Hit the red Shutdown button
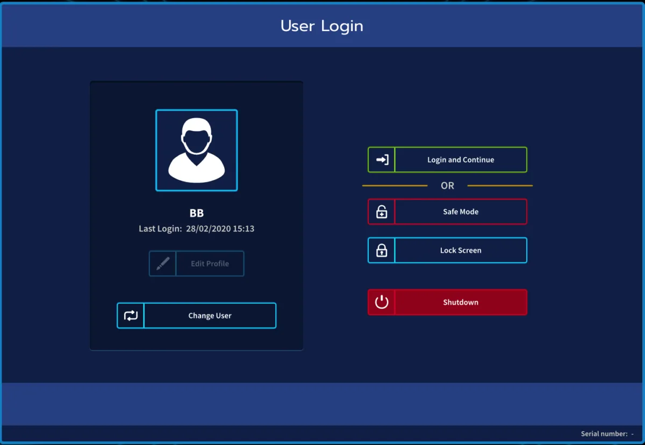 pyautogui.click(x=447, y=302)
